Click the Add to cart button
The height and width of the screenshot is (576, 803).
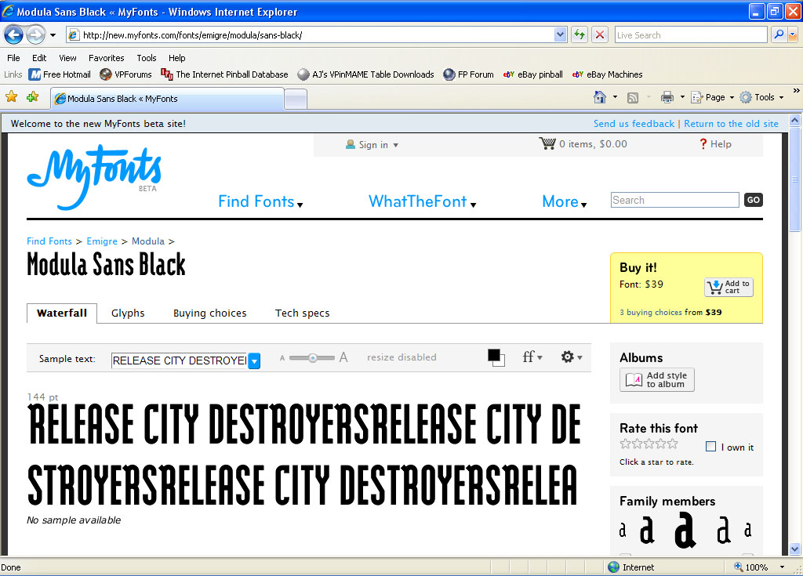click(x=729, y=288)
